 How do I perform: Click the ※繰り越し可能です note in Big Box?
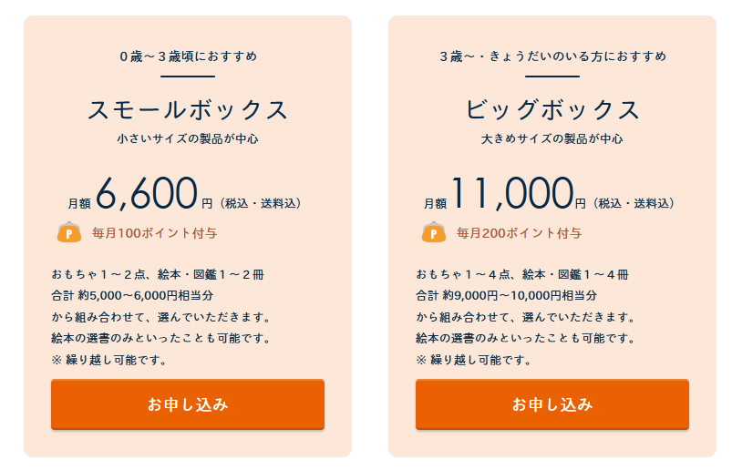[x=474, y=360]
